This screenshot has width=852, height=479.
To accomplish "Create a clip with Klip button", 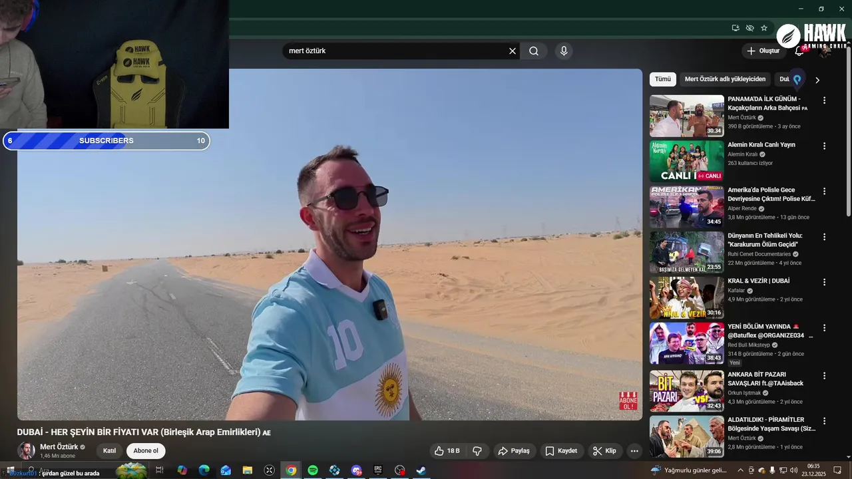I will coord(604,451).
